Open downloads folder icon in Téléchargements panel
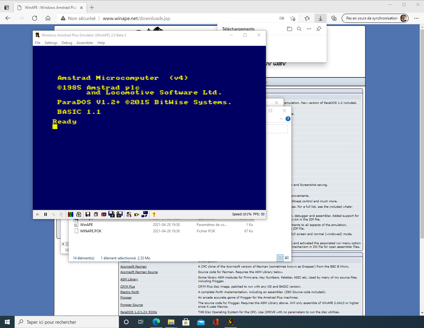 click(289, 29)
